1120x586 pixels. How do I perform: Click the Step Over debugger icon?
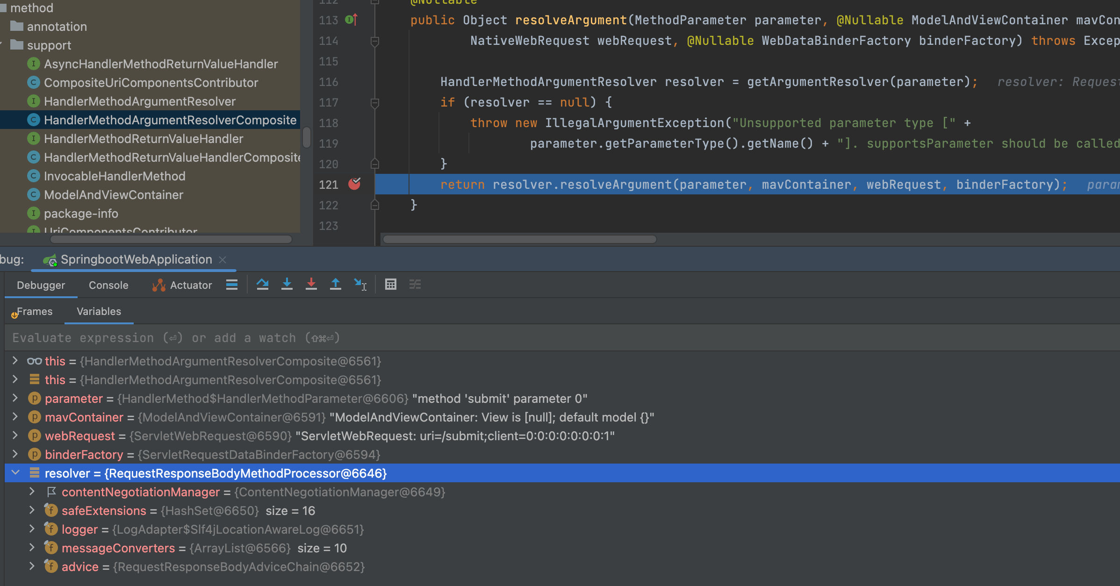pyautogui.click(x=262, y=285)
